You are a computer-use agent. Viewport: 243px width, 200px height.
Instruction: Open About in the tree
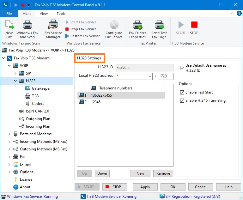(x=25, y=187)
